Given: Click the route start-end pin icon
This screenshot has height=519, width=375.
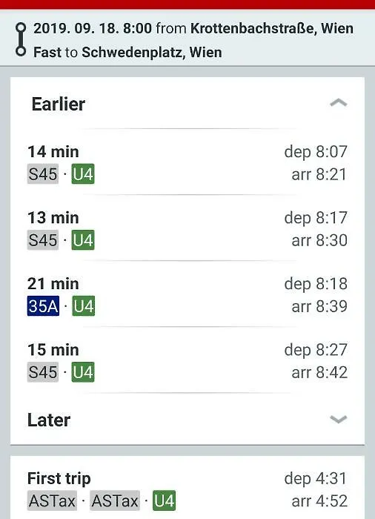Looking at the screenshot, I should (x=21, y=40).
